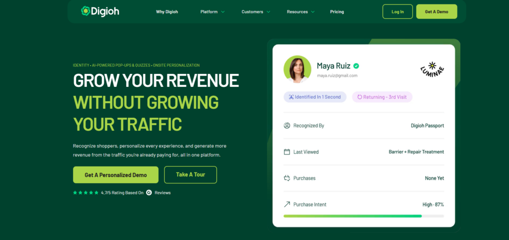
Task: Click the Last Viewed calendar icon
Action: (287, 152)
